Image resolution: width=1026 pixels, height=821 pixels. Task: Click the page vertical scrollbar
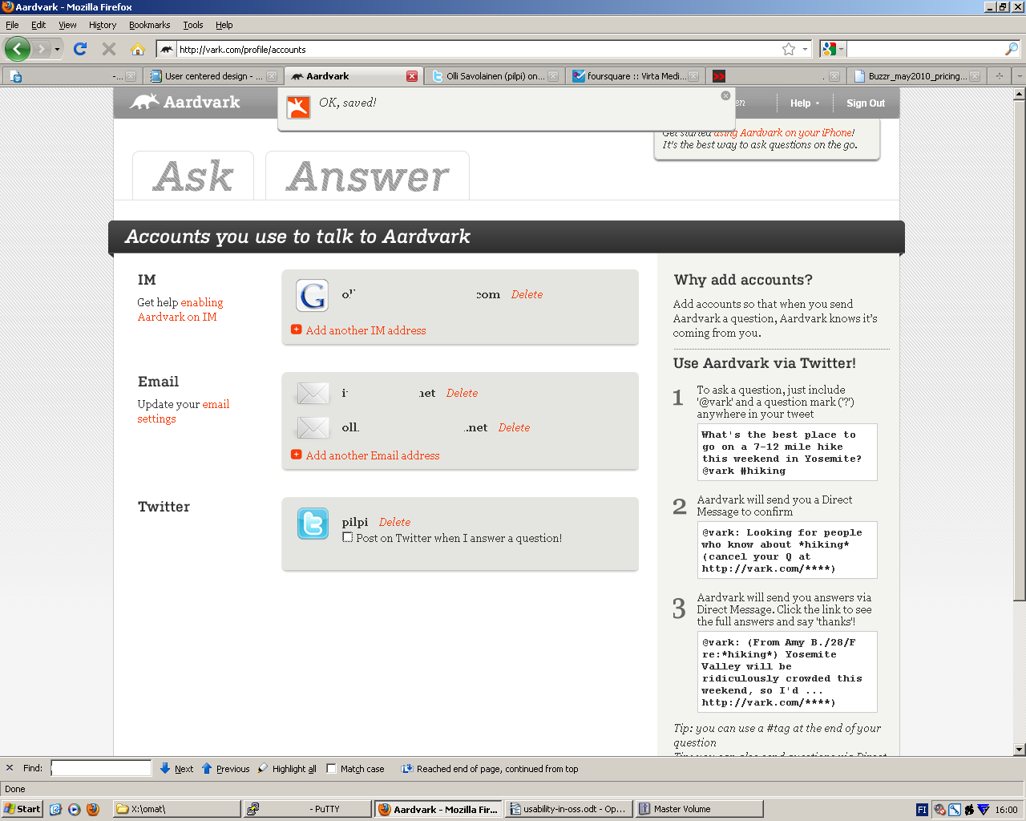click(1019, 349)
